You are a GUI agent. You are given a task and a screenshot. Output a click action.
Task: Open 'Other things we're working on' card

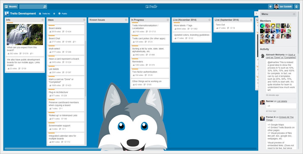pyautogui.click(x=150, y=83)
